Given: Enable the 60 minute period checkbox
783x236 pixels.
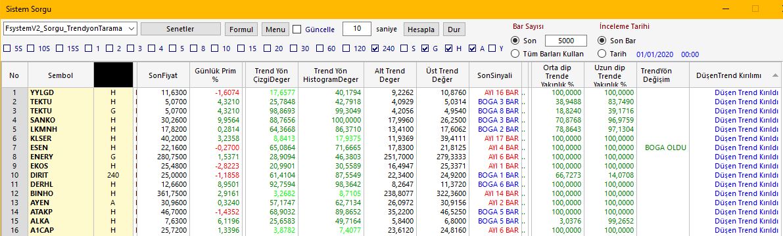Looking at the screenshot, I should (x=319, y=49).
